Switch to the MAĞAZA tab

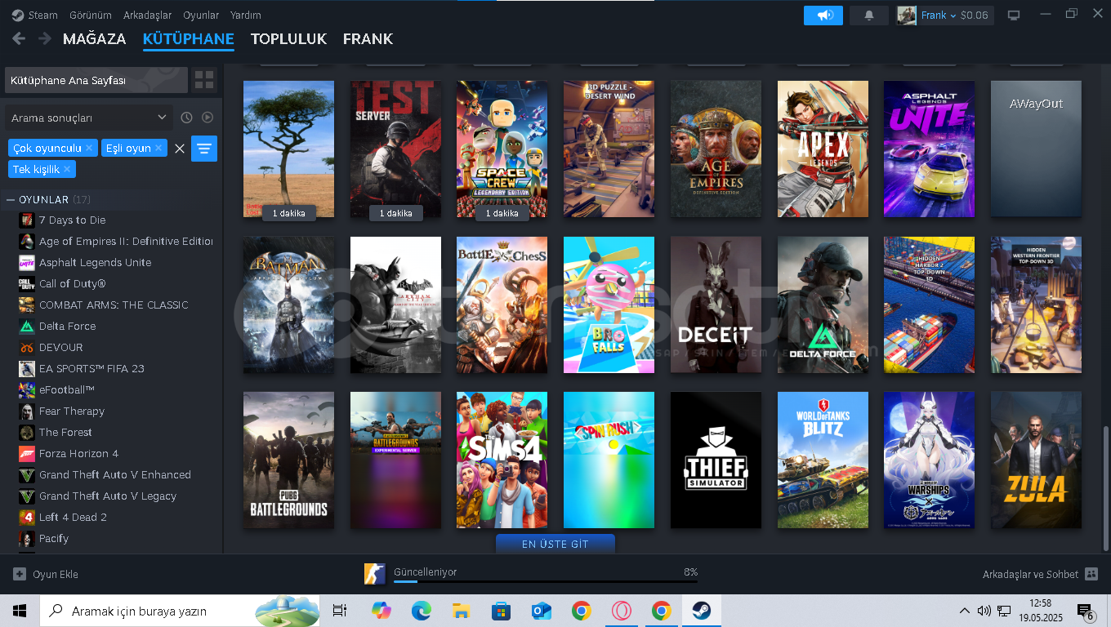coord(95,38)
